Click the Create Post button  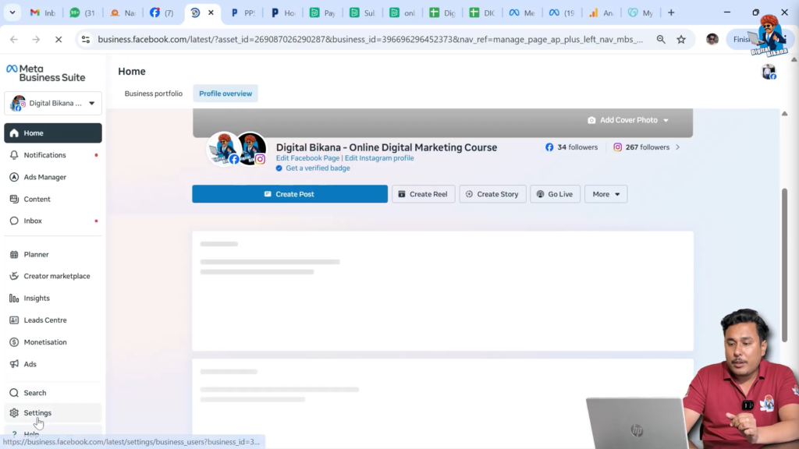coord(289,194)
